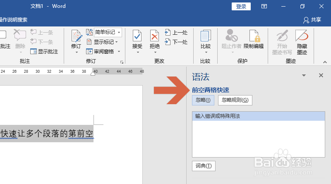The height and width of the screenshot is (184, 331).
Task: Click Show Comments (显示批注)
Action: pos(44,51)
